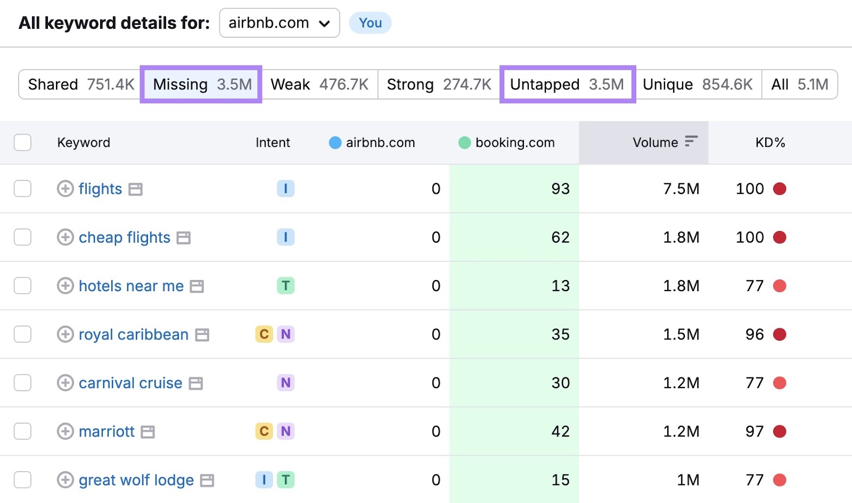Toggle the select-all checkbox in the header
This screenshot has height=503, width=852.
22,142
